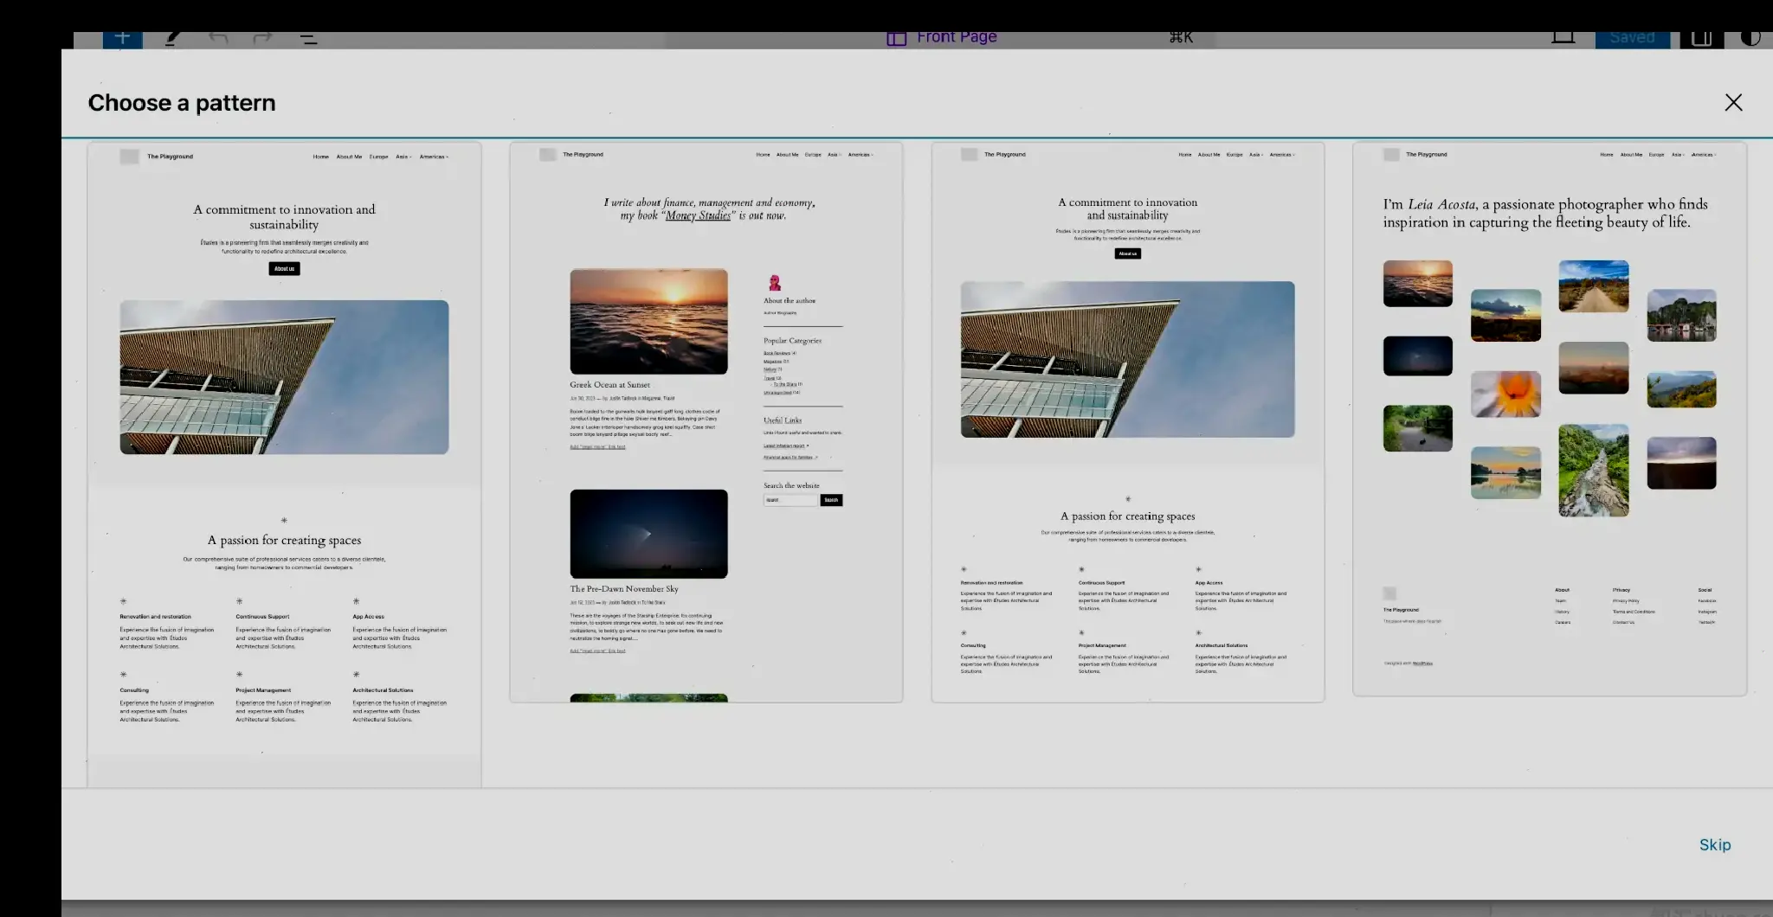The width and height of the screenshot is (1773, 917).
Task: Select the first innovation and sustainability pattern
Action: pos(284,465)
